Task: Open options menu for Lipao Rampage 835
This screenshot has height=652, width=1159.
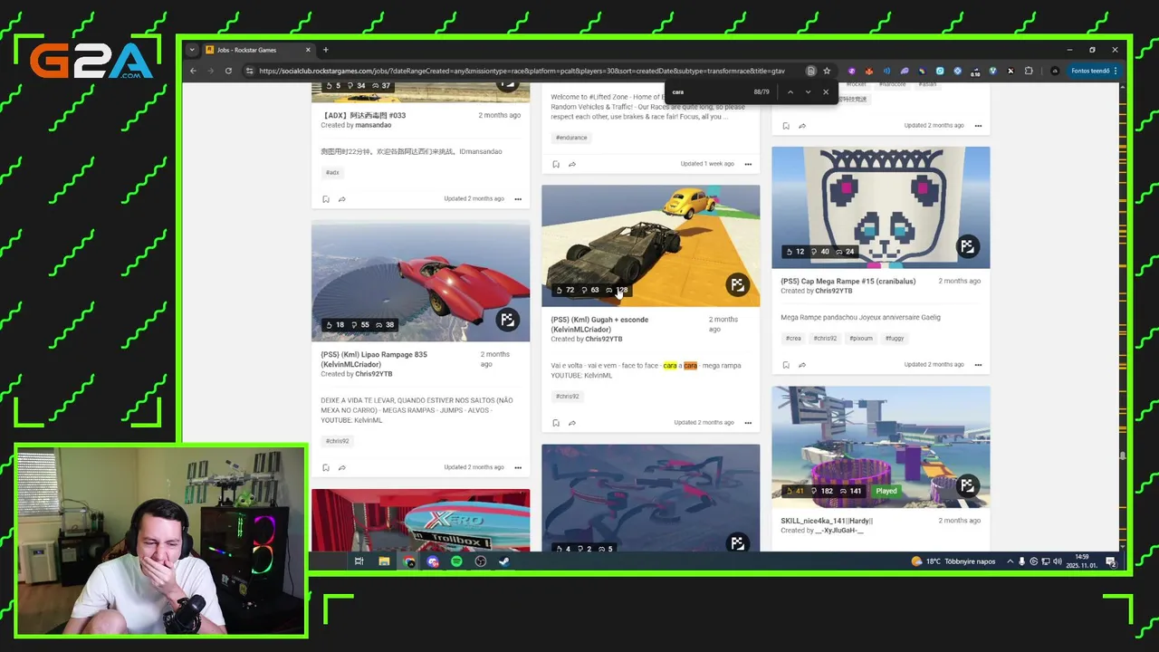Action: [x=518, y=468]
